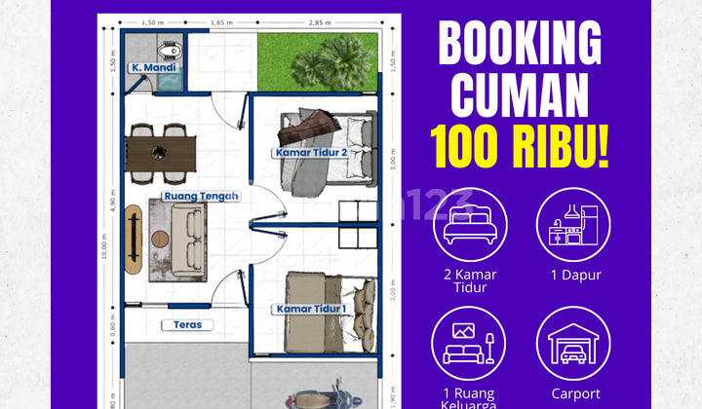Click the living room sofa icon
The image size is (702, 409).
click(469, 344)
